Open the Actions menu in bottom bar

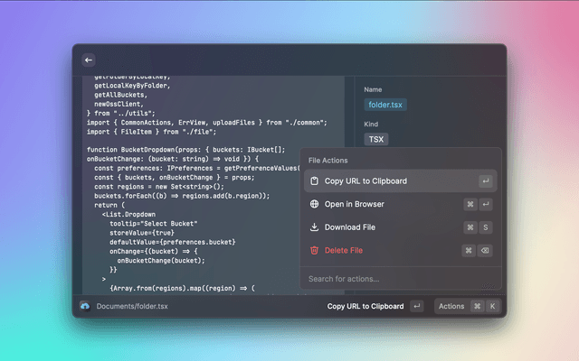pyautogui.click(x=451, y=306)
